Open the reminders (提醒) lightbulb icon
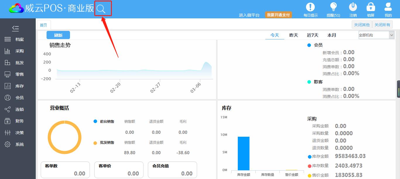This screenshot has height=179, width=400. (333, 7)
